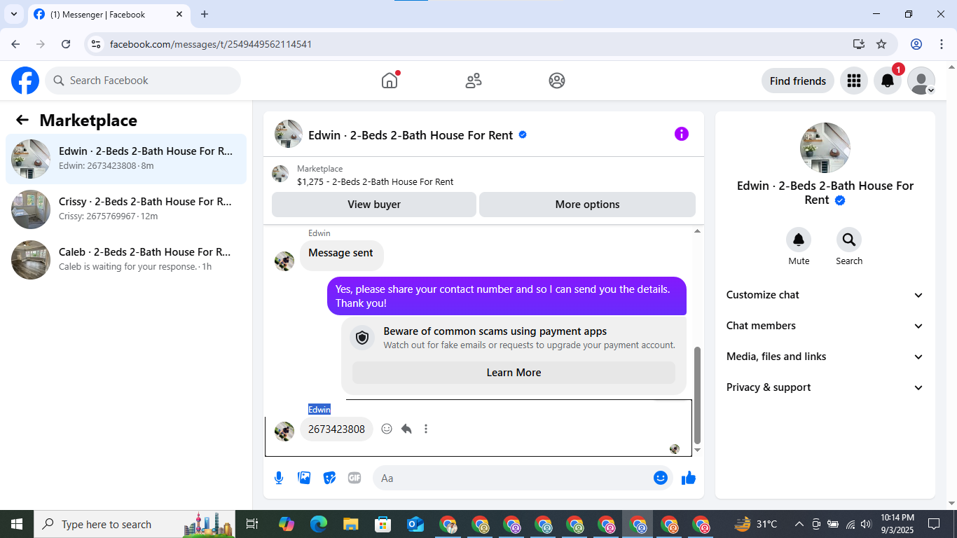Screen dimensions: 957x538
Task: Click the chat header title Edwin listing
Action: click(411, 135)
